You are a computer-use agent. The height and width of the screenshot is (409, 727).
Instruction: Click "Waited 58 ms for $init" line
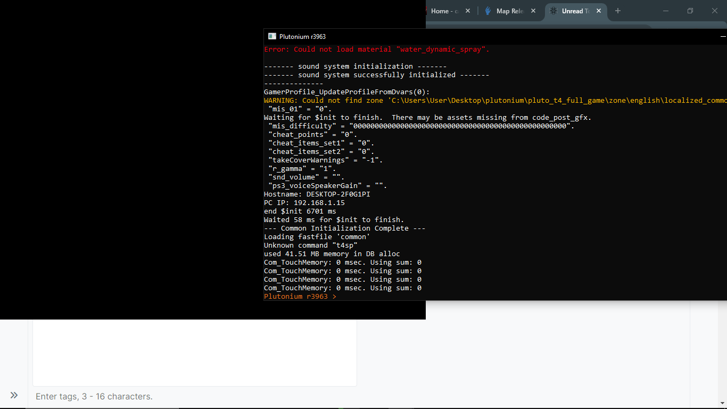(x=334, y=220)
